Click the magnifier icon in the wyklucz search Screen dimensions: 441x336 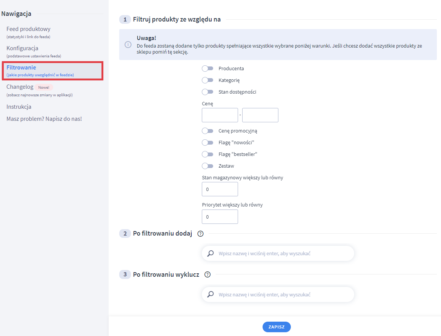tap(211, 294)
